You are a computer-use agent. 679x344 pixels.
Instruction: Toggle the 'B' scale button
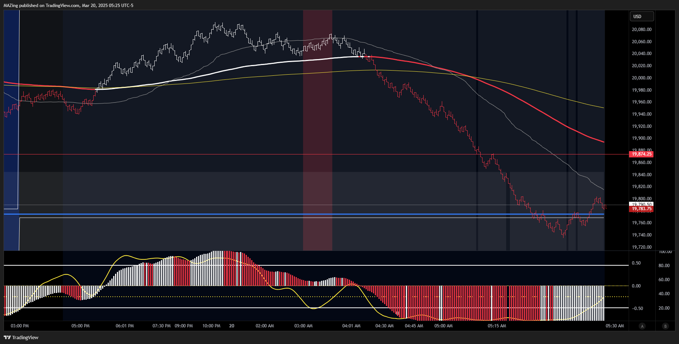click(666, 326)
